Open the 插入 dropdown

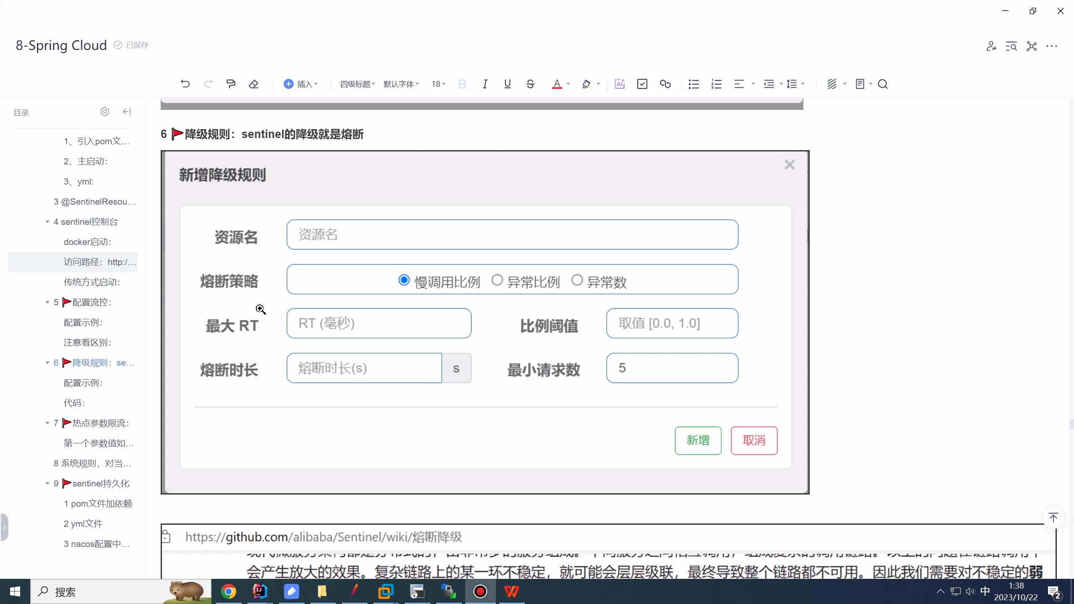tap(301, 84)
